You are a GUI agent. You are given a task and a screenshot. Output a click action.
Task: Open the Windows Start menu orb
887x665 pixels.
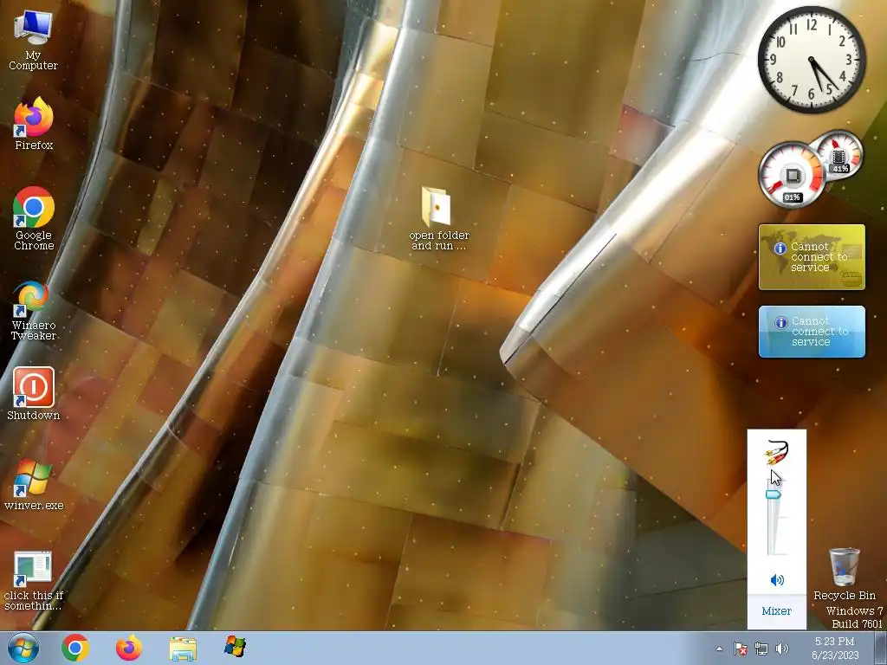pos(23,648)
